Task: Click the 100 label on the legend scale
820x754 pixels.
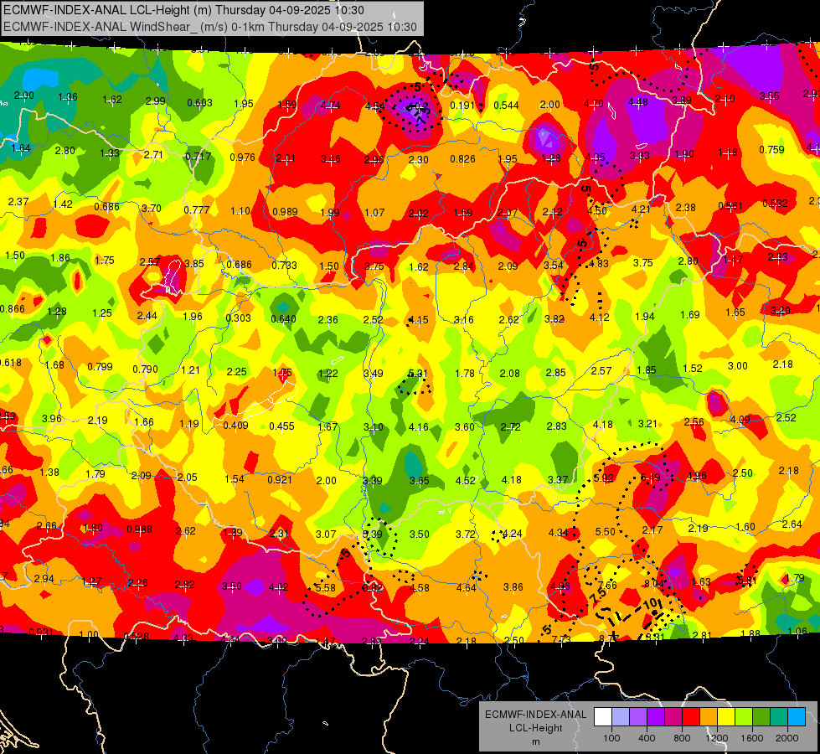Action: click(611, 738)
